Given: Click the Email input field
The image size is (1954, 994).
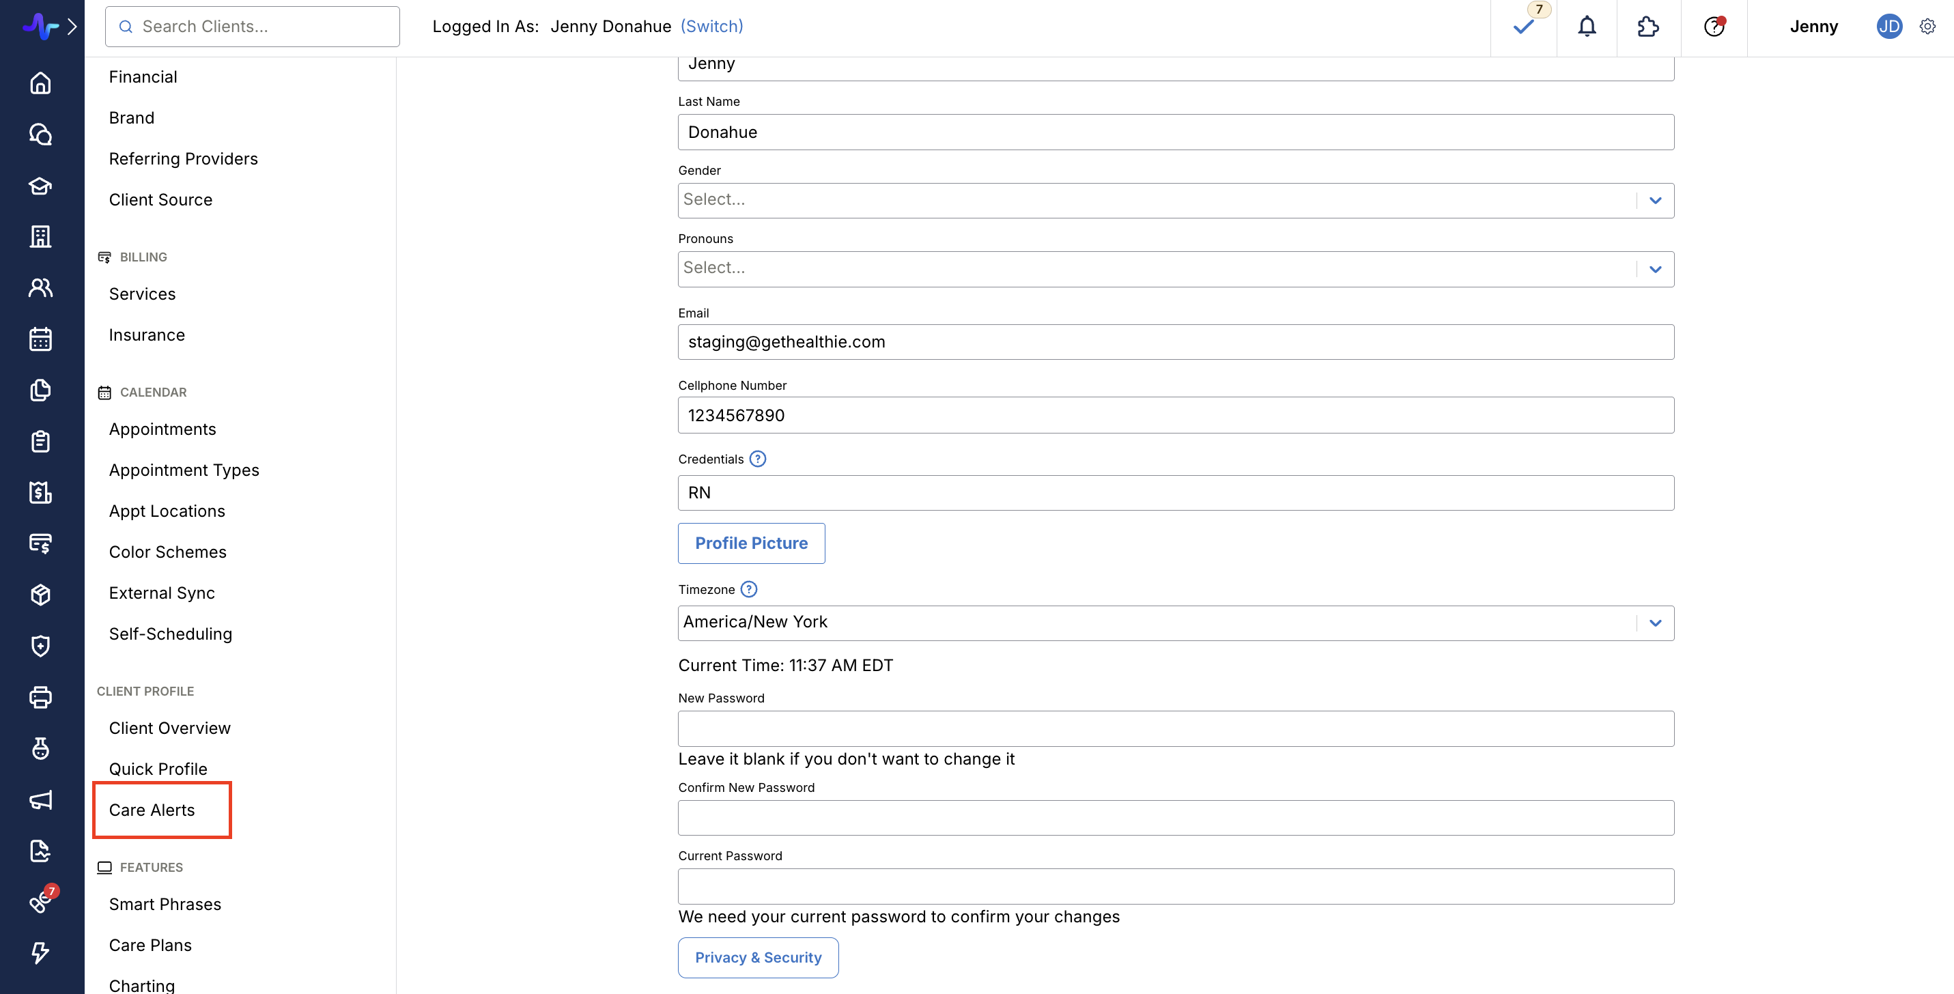Looking at the screenshot, I should click(x=1176, y=342).
